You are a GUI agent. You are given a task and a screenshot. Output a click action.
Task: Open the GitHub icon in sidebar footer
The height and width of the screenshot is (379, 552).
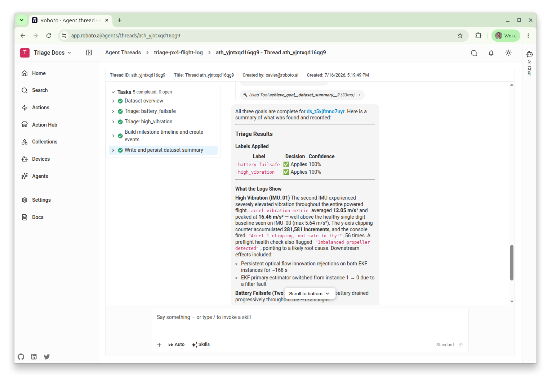coord(21,357)
